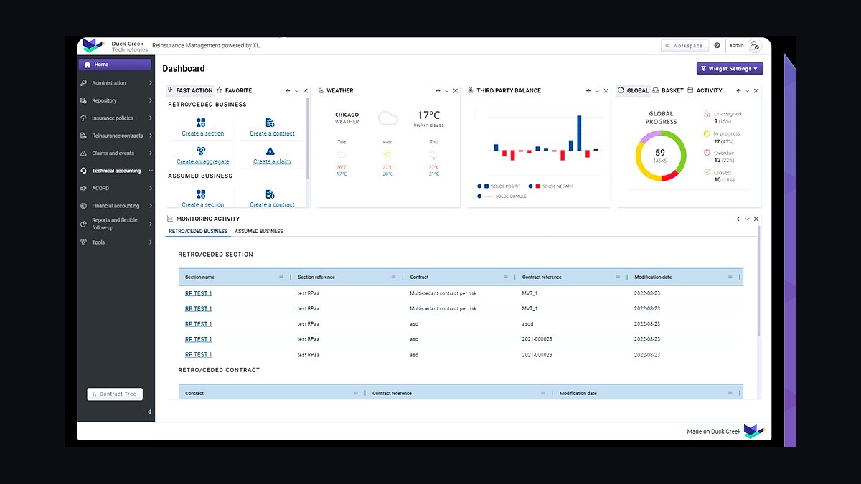Viewport: 861px width, 484px height.
Task: Select Retro/Ceded Business monitoring tab
Action: (198, 232)
